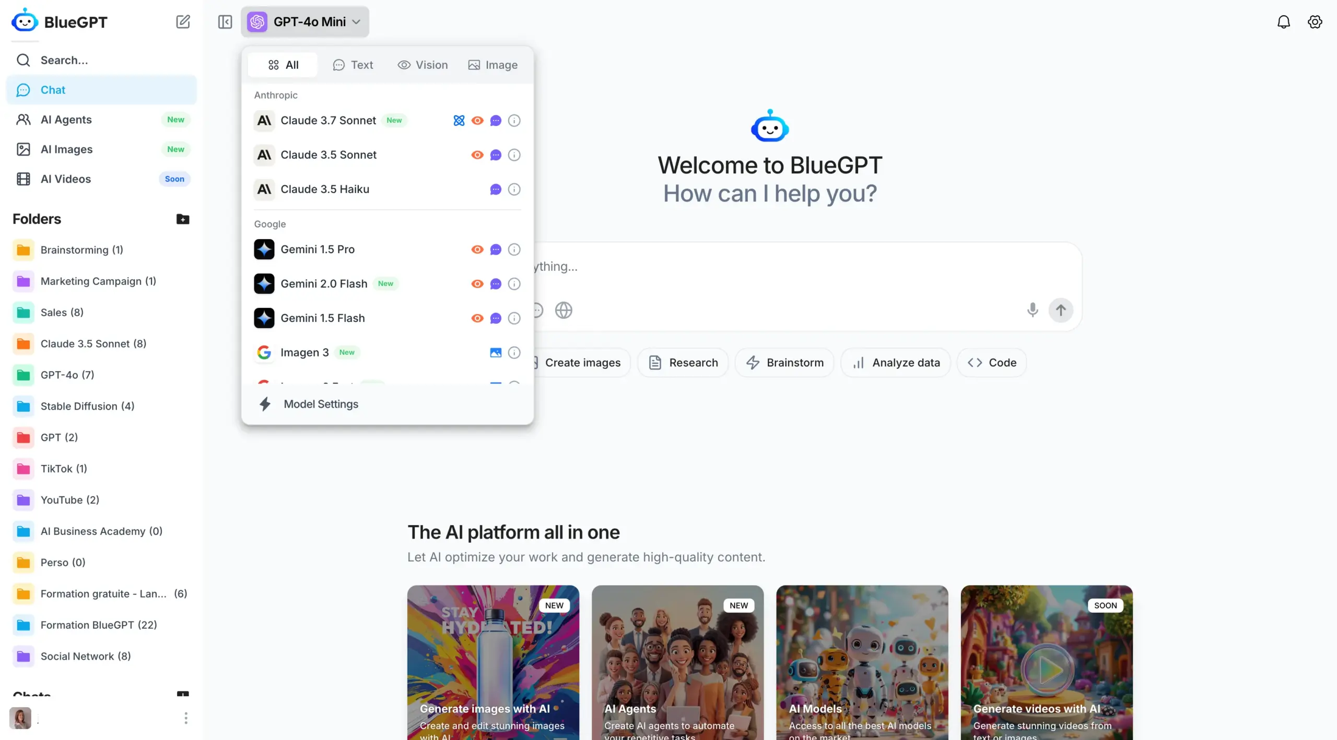Click the chat bubble icon on Gemini 2.0 Flash
The width and height of the screenshot is (1337, 740).
pos(496,284)
